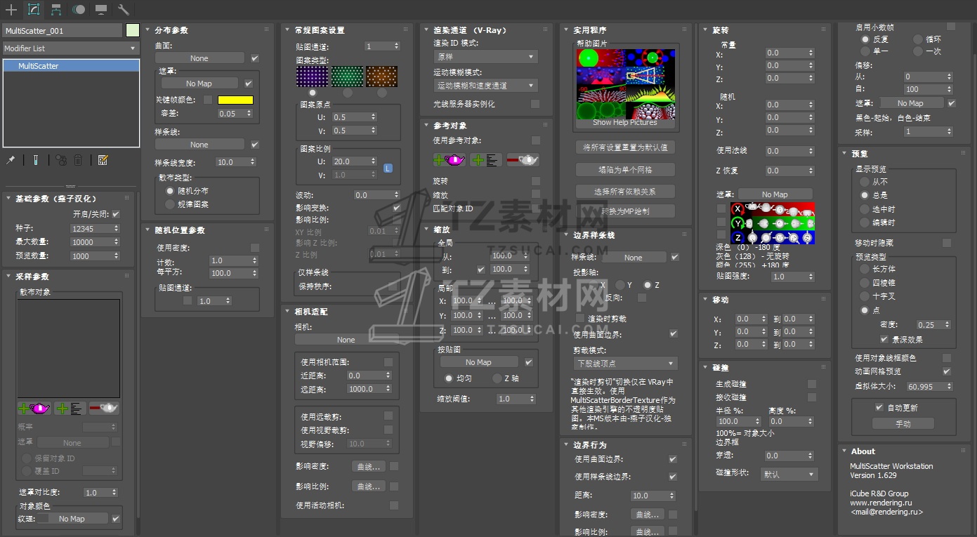The image size is (977, 537).
Task: Toggle the 影响变换 checkbox
Action: click(396, 208)
